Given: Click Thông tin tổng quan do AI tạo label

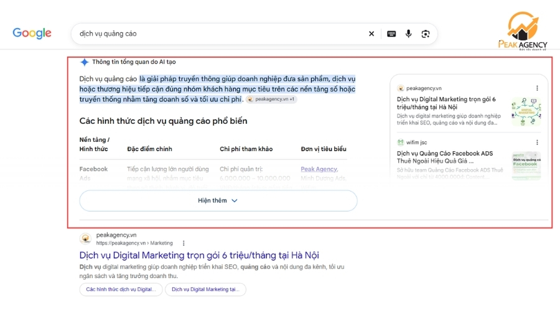Looking at the screenshot, I should click(x=134, y=62).
